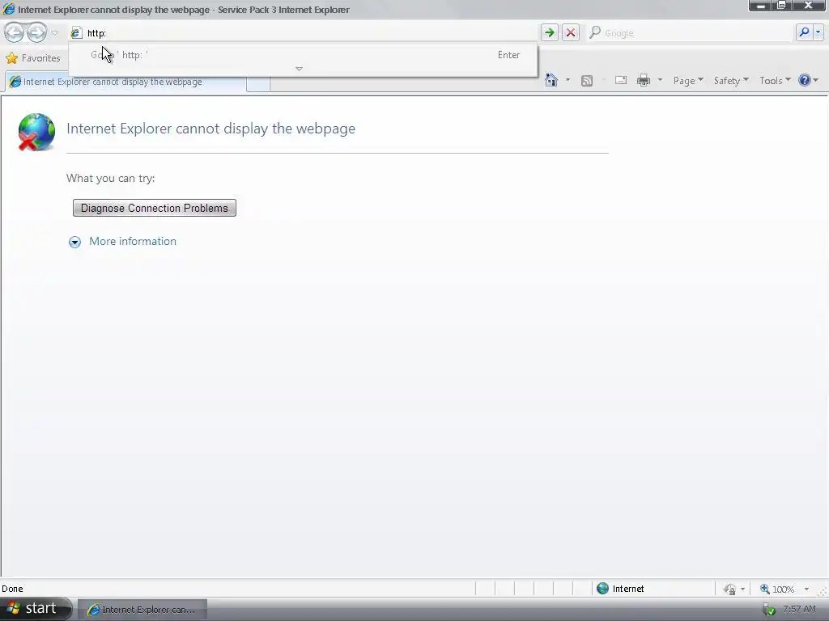Click the Internet Explorer title bar icon

9,9
